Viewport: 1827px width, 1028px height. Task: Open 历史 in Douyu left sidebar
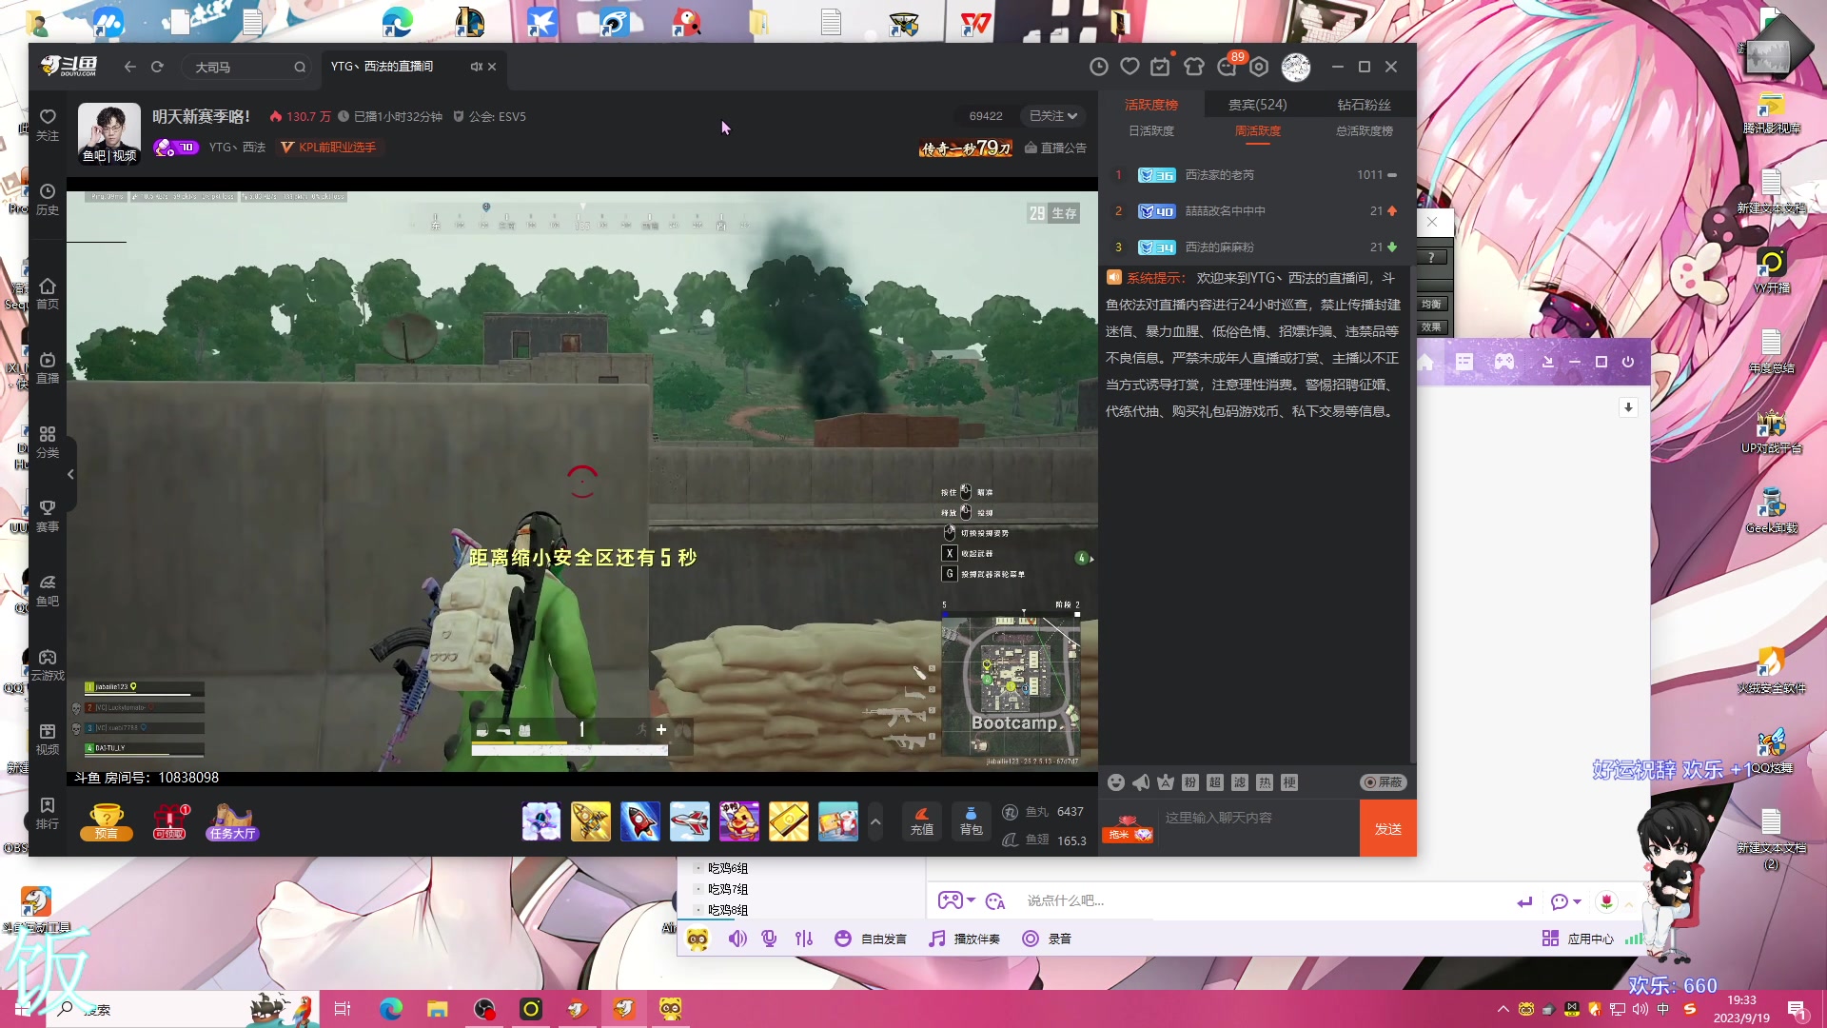point(48,200)
